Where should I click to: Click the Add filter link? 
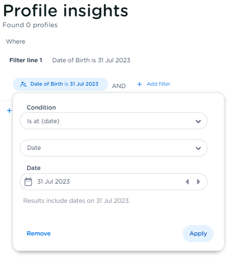(158, 84)
